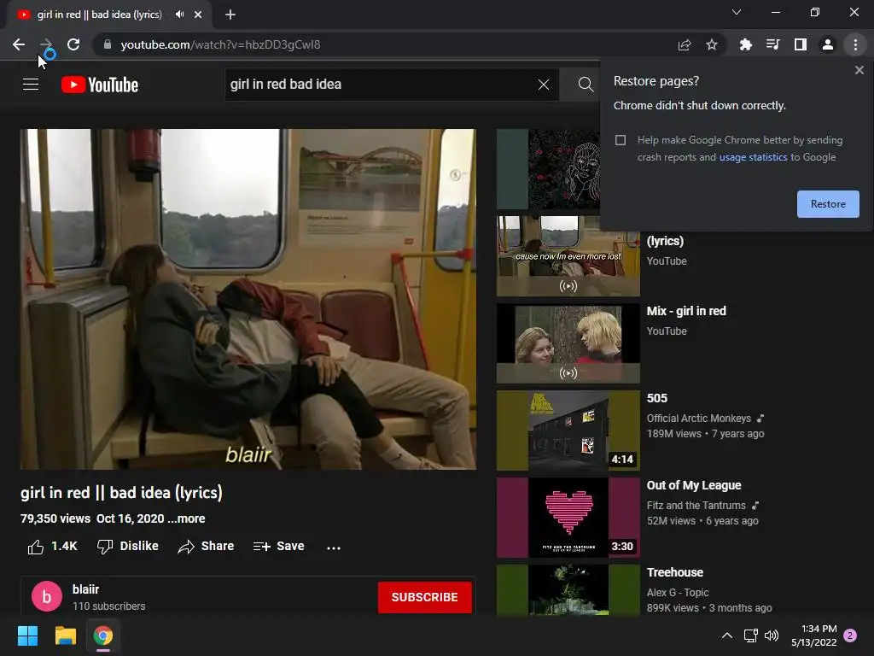The width and height of the screenshot is (874, 656).
Task: Reload the YouTube page
Action: (73, 44)
